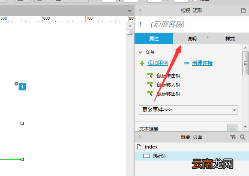249x176 pixels.
Task: Click the page icon beside index
Action: [139, 147]
